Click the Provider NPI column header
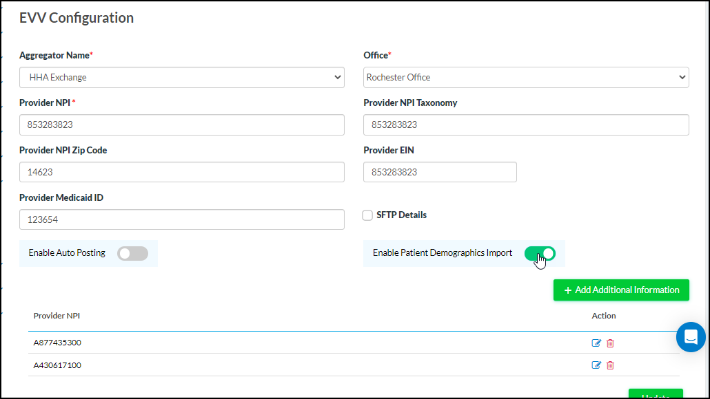Image resolution: width=710 pixels, height=399 pixels. point(57,316)
